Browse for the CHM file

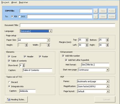96,11
